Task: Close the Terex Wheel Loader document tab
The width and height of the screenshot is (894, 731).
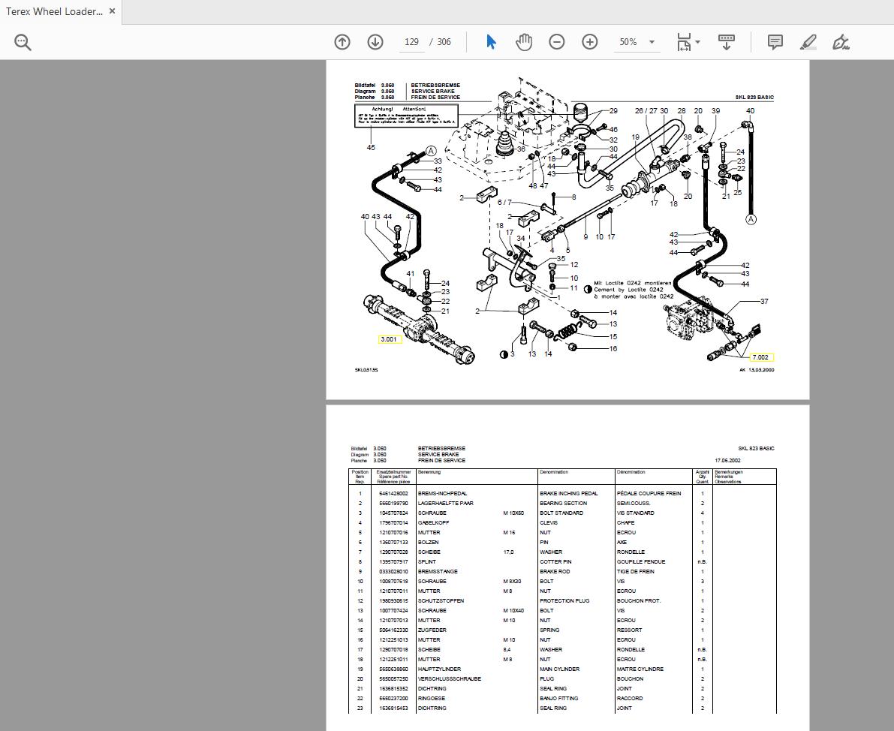Action: pyautogui.click(x=112, y=11)
